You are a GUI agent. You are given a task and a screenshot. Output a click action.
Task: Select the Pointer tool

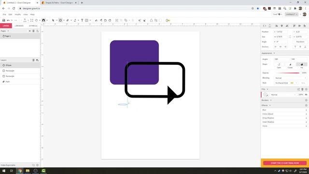[x=53, y=20]
